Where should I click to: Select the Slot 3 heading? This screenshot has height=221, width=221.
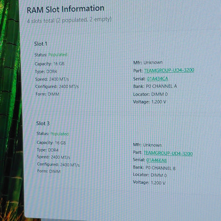pyautogui.click(x=43, y=123)
